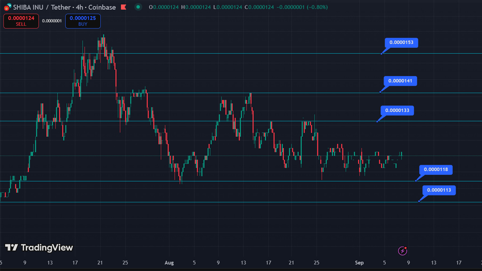Image resolution: width=482 pixels, height=271 pixels.
Task: Click the spread value 0.0000001
Action: 52,21
